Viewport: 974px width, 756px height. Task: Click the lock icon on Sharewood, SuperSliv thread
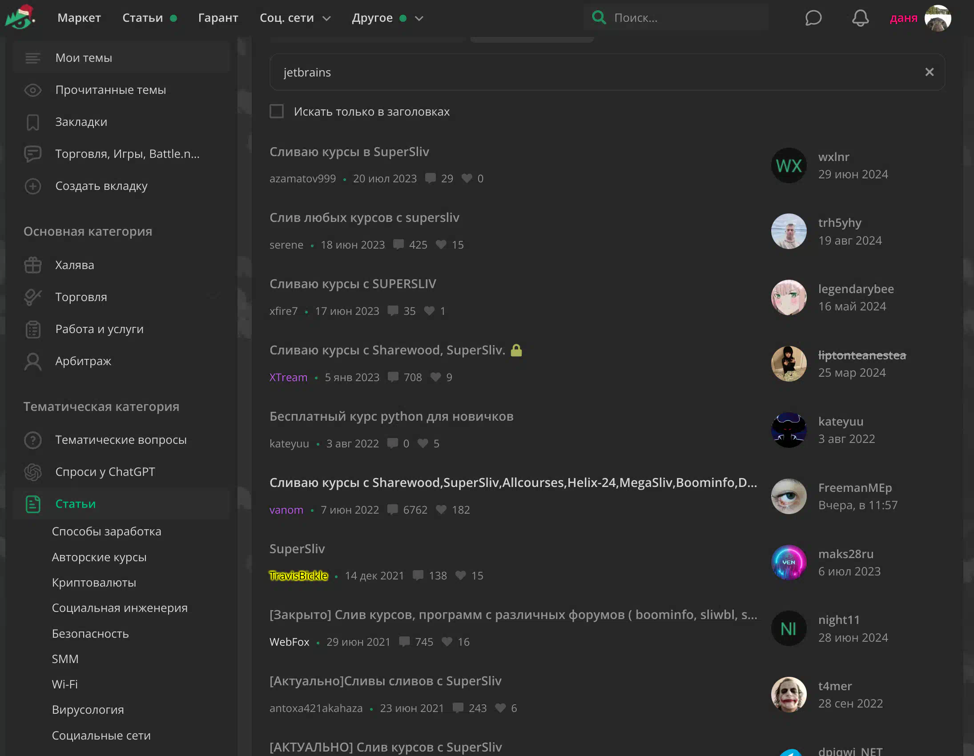[516, 350]
